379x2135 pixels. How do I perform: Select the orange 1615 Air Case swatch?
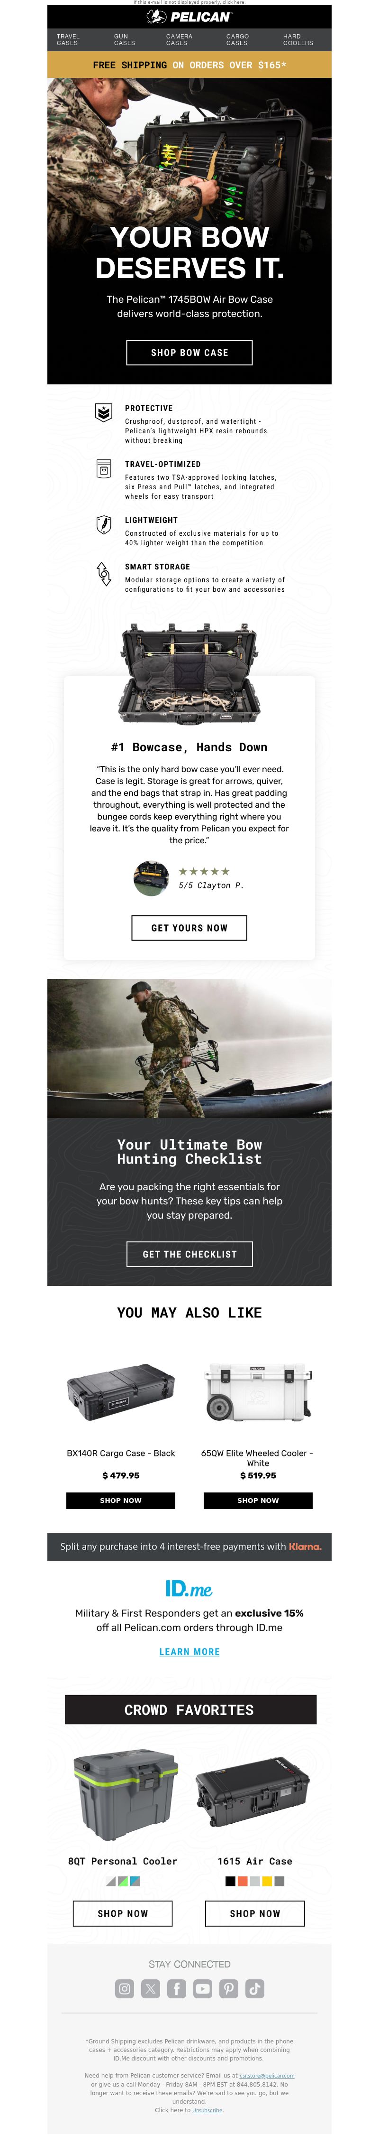(x=243, y=1882)
